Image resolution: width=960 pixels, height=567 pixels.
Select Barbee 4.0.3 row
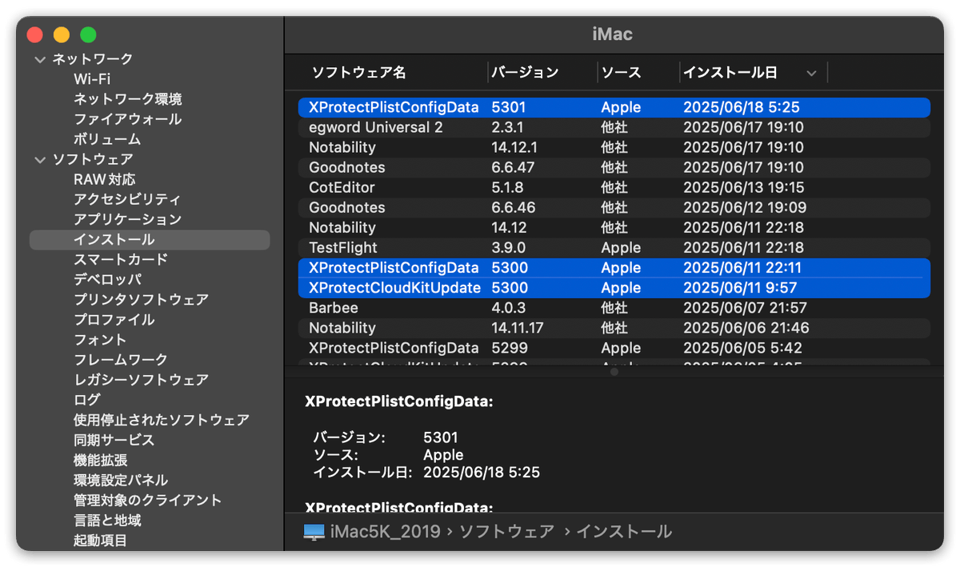614,308
